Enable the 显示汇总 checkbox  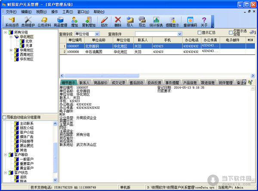199,33
